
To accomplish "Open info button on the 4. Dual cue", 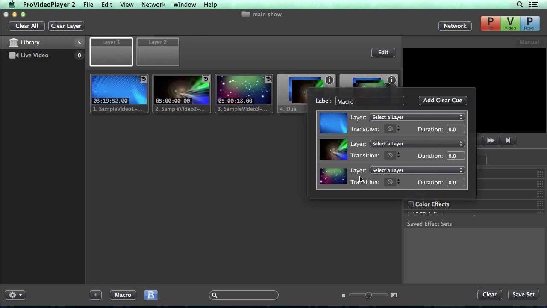I will [x=329, y=80].
